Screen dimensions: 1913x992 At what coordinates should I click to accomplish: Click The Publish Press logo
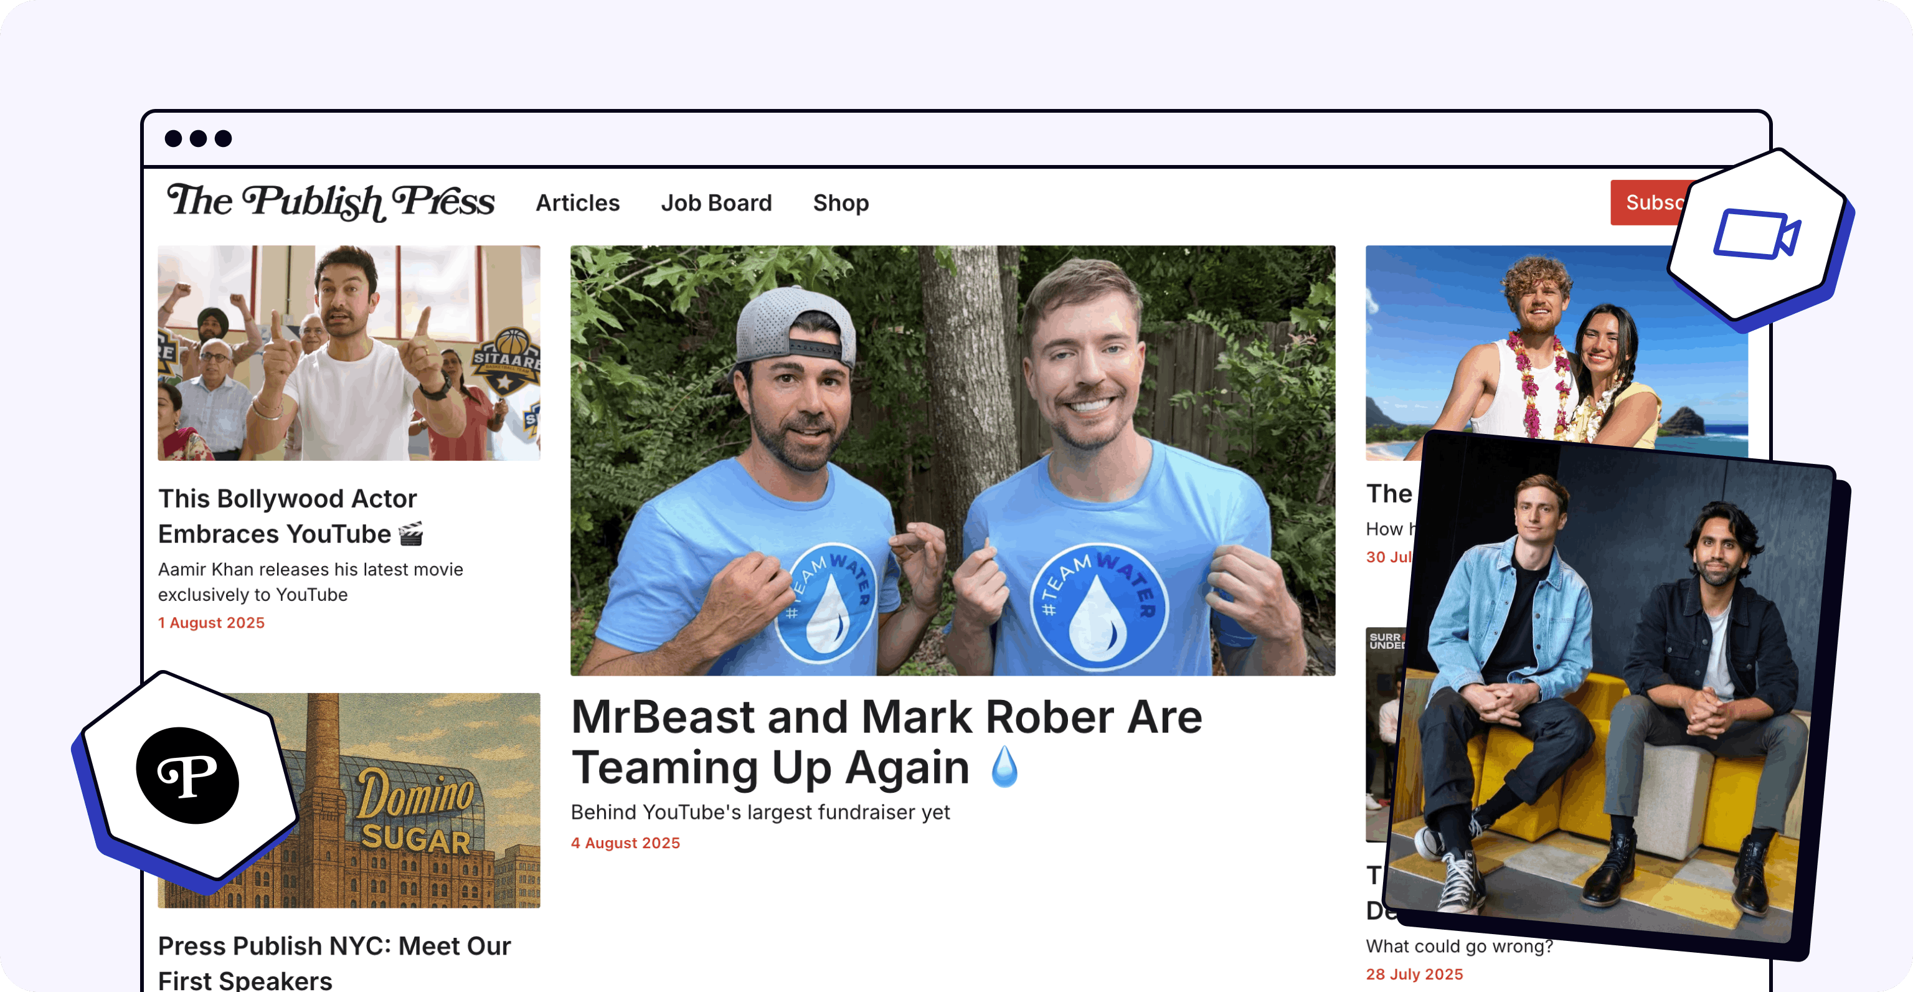click(x=331, y=202)
